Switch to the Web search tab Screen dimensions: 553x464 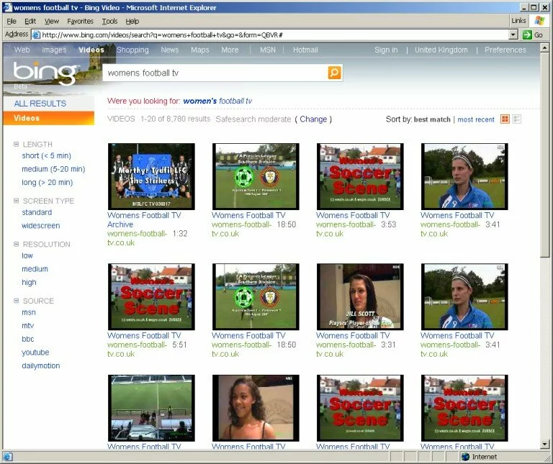click(x=22, y=50)
